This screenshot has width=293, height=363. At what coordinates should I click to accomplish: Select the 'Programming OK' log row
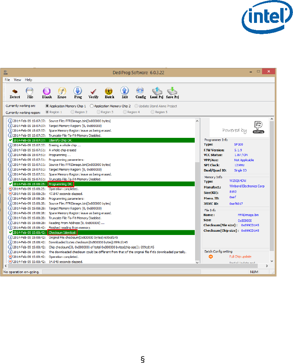101,184
